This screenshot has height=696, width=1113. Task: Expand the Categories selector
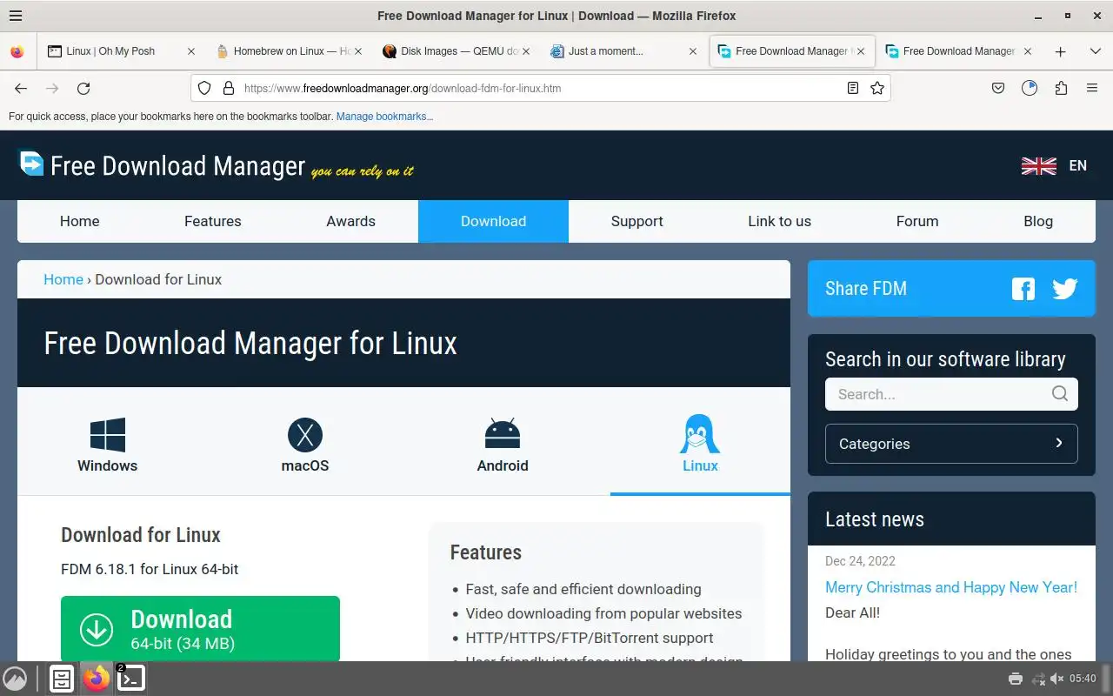coord(951,444)
